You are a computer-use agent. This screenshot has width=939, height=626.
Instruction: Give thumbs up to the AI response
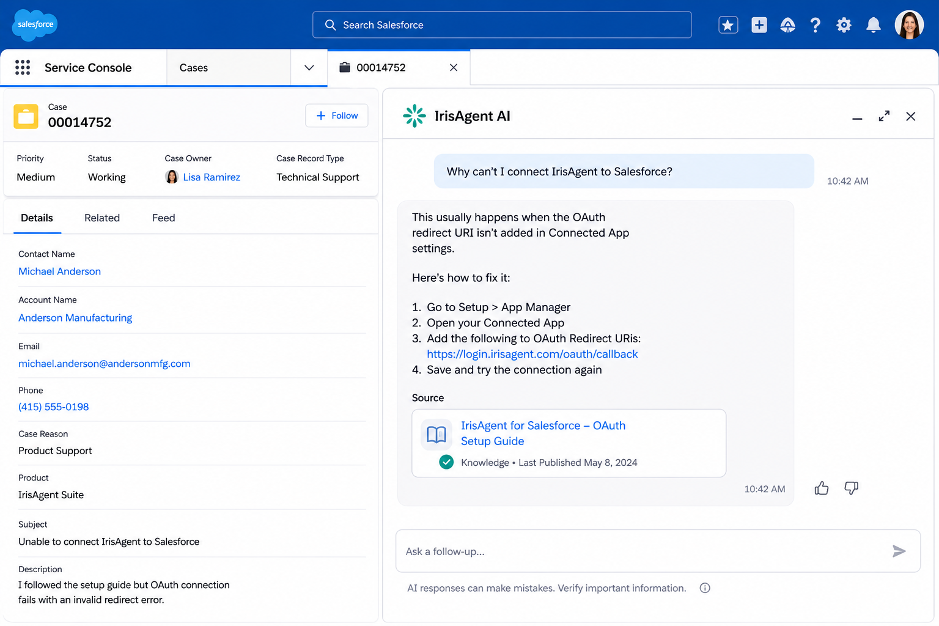point(821,488)
